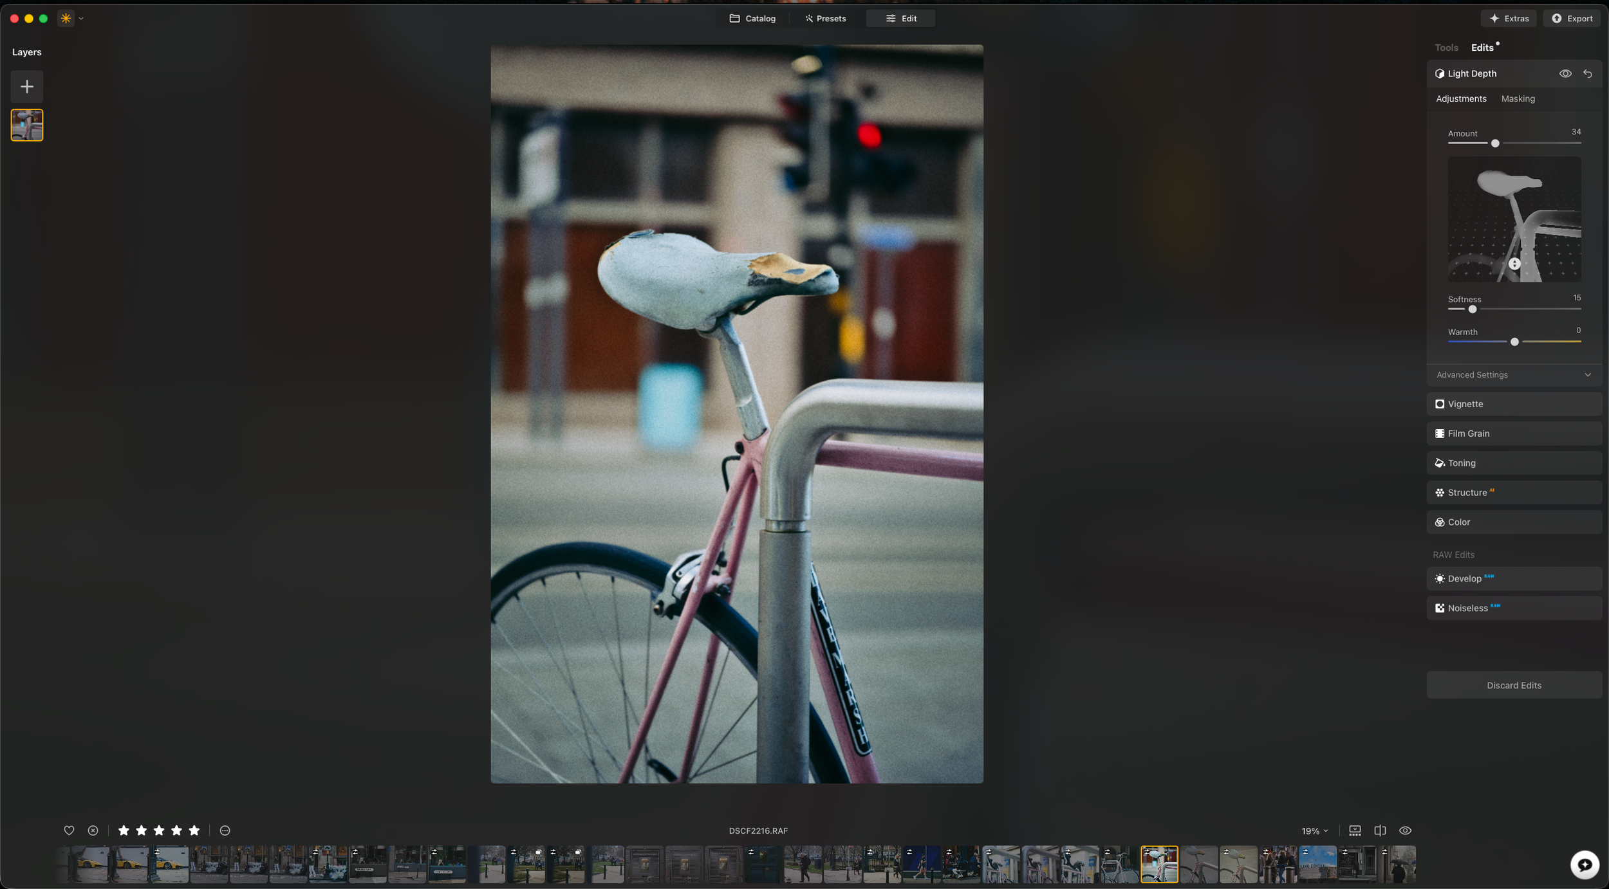This screenshot has width=1609, height=889.
Task: Set rating with the fifth star
Action: (194, 830)
